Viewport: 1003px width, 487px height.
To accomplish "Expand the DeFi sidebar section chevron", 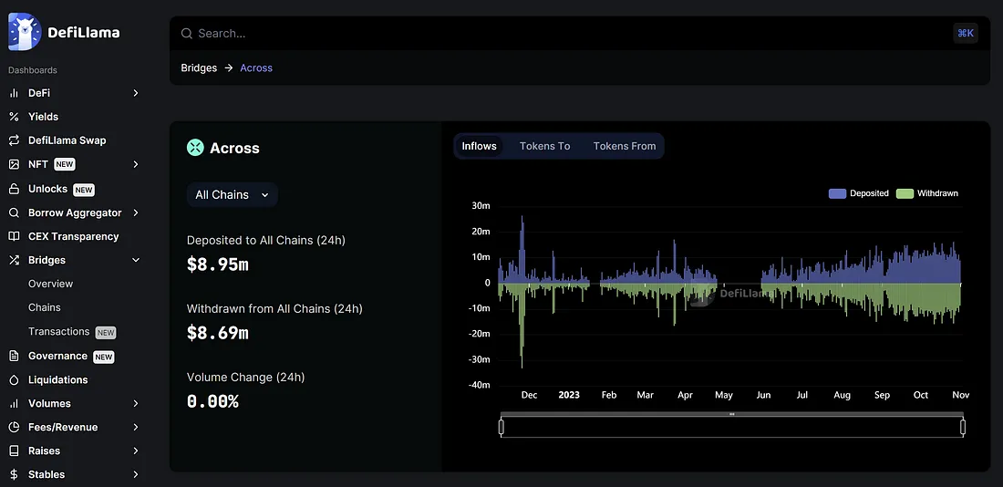I will pos(136,93).
